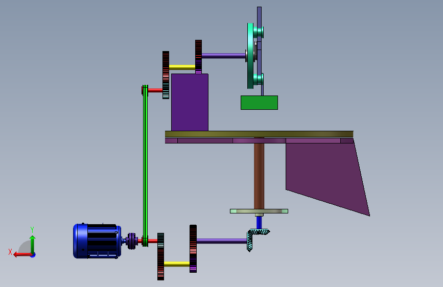Select the upper-right spur gear
This screenshot has height=287, width=443.
pyautogui.click(x=198, y=57)
